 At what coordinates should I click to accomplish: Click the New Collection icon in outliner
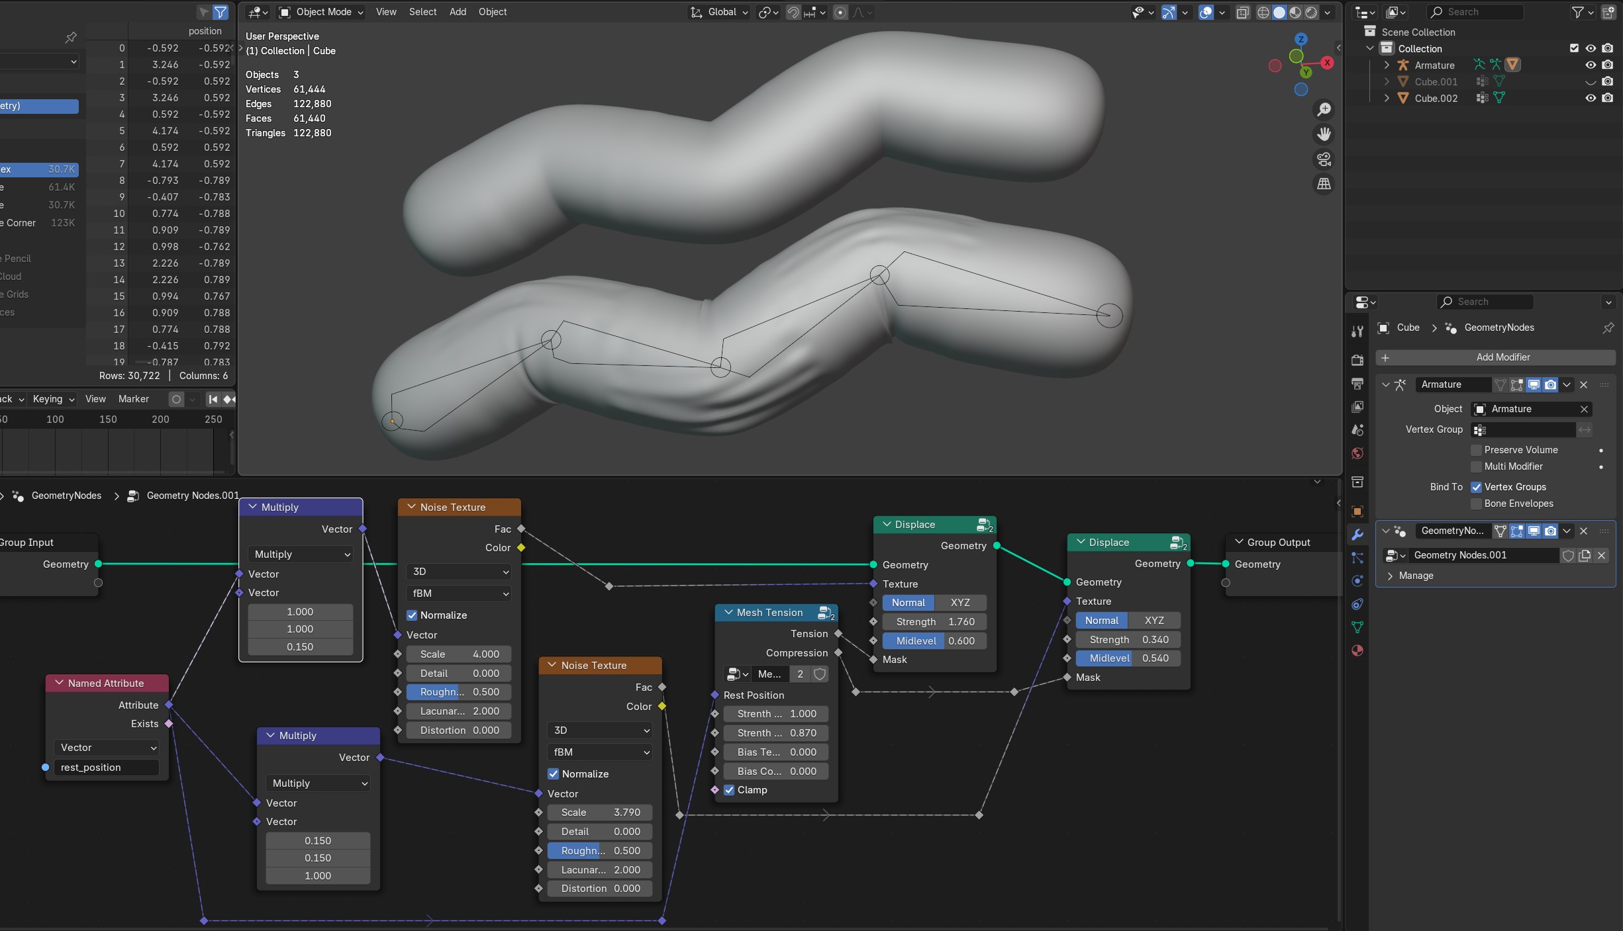[1608, 12]
